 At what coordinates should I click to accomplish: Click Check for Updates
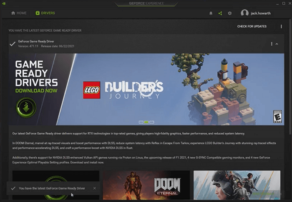tap(252, 26)
